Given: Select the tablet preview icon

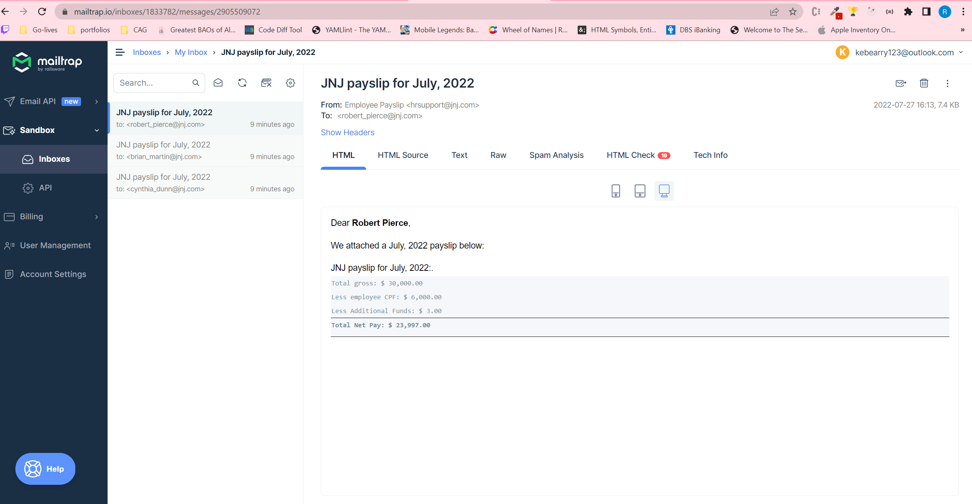Looking at the screenshot, I should (640, 190).
